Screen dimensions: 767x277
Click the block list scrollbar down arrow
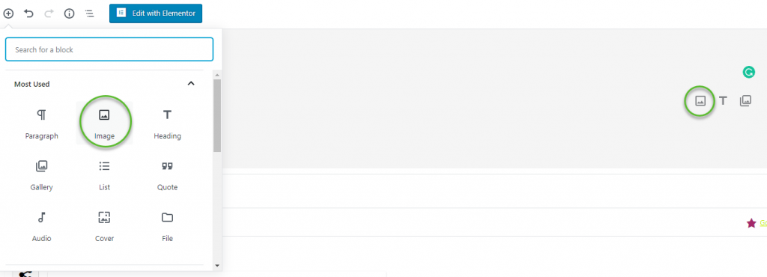pos(217,266)
